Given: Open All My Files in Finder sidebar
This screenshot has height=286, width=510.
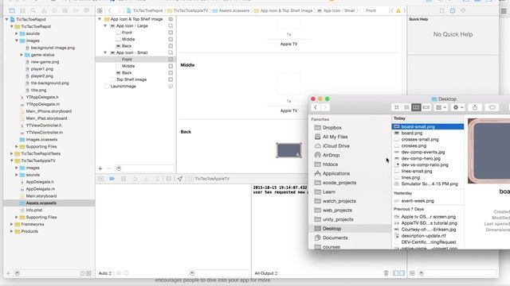Looking at the screenshot, I should 331,137.
